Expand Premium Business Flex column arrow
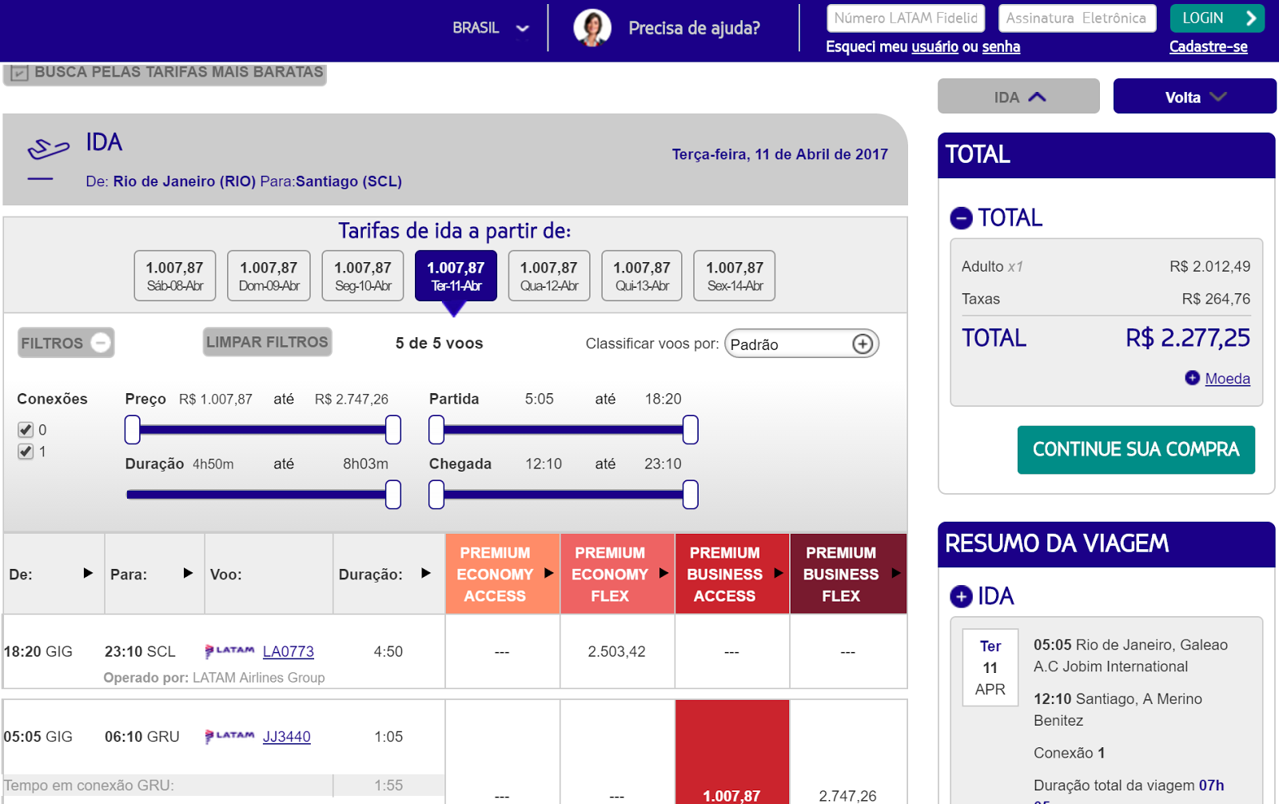 click(896, 573)
